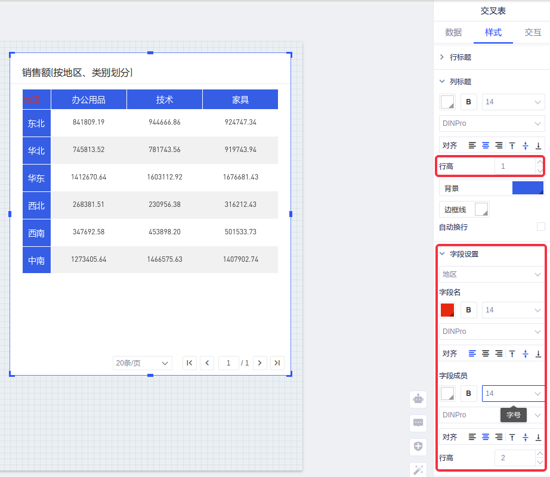Image resolution: width=550 pixels, height=477 pixels.
Task: Open the blue 背景 color swatch
Action: point(528,188)
